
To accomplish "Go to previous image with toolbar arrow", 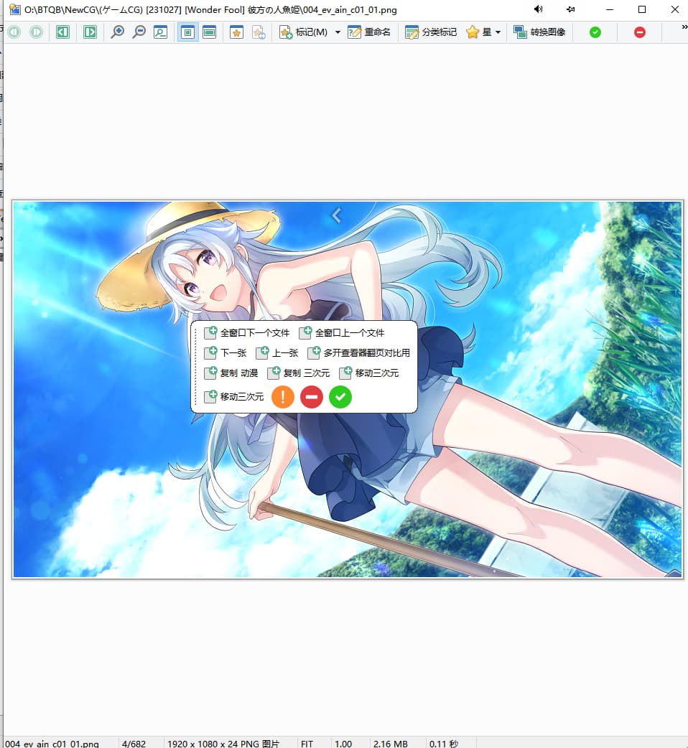I will pyautogui.click(x=62, y=32).
